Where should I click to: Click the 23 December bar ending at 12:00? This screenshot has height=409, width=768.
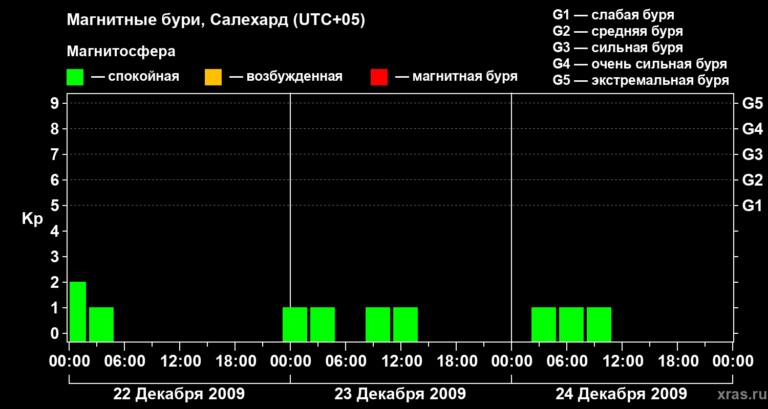[378, 324]
